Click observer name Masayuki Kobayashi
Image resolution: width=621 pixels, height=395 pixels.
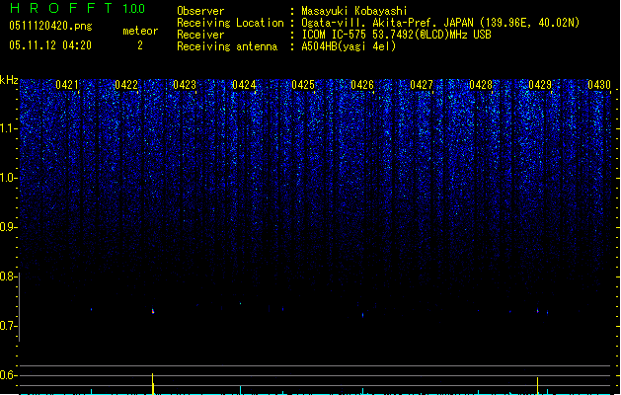pos(354,11)
